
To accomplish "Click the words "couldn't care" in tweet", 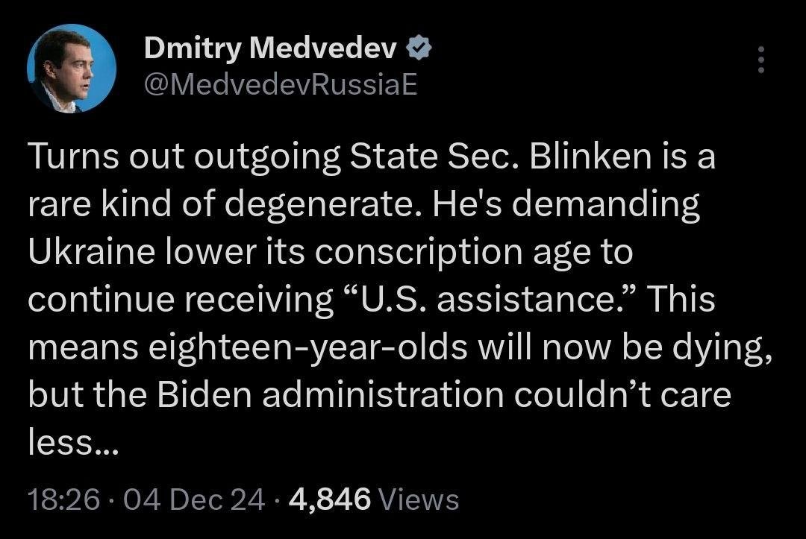I will coord(619,395).
